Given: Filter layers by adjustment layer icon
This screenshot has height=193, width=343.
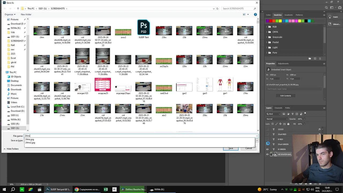Looking at the screenshot, I should 288,114.
